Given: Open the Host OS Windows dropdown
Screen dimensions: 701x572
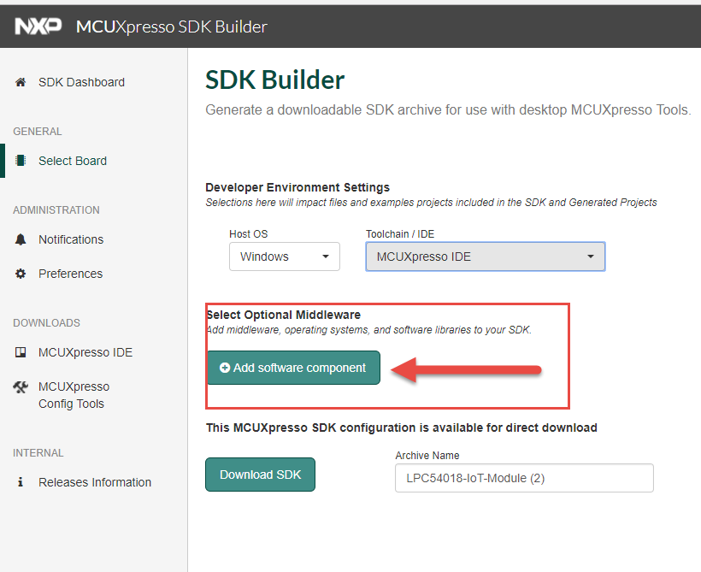Looking at the screenshot, I should [285, 257].
